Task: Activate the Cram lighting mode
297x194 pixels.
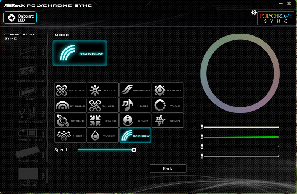Action: pos(135,120)
